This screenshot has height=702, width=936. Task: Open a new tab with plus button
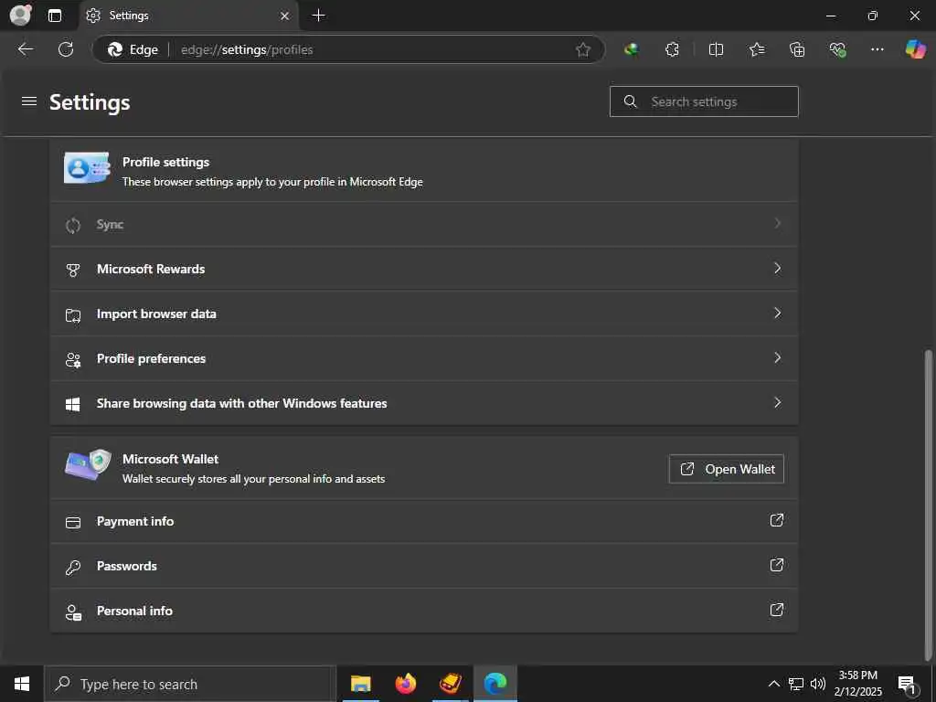319,16
